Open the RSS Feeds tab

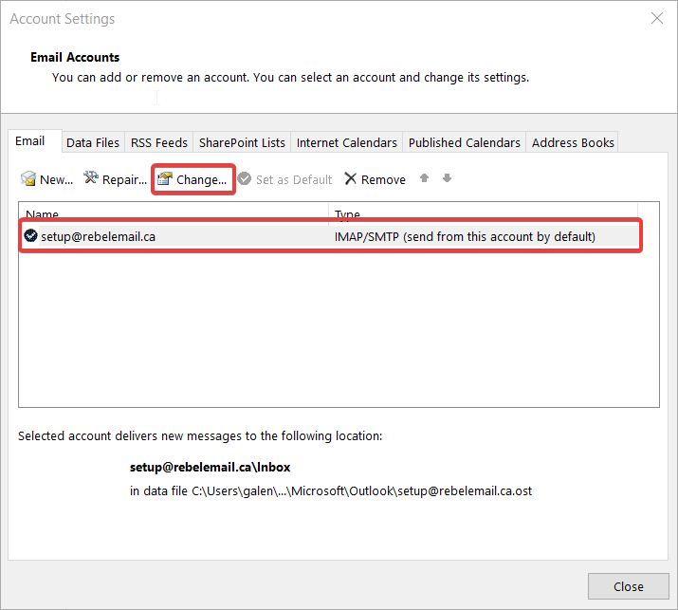[x=159, y=142]
